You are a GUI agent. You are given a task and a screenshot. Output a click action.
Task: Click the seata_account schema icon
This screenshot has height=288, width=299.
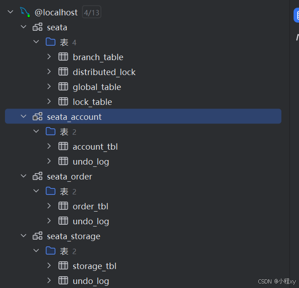pyautogui.click(x=37, y=117)
